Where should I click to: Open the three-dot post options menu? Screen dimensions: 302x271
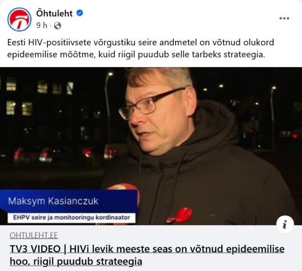(284, 19)
